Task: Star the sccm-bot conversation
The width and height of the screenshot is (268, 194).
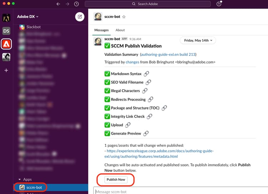Action: click(124, 17)
